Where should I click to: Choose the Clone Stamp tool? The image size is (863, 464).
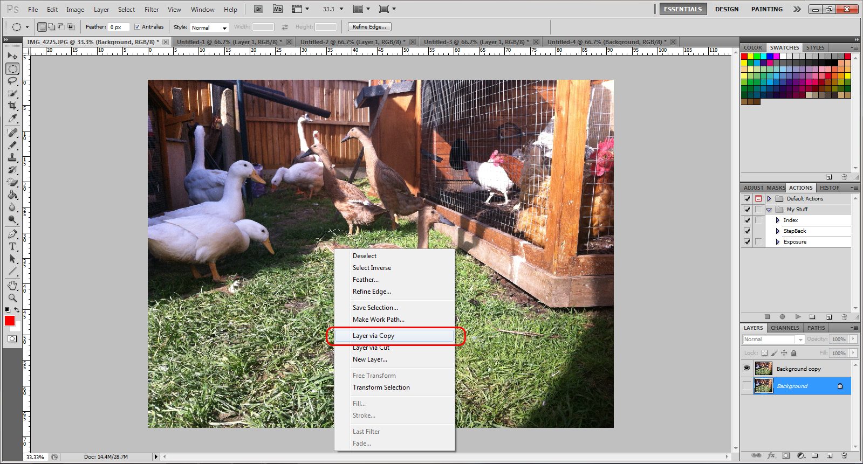(12, 157)
